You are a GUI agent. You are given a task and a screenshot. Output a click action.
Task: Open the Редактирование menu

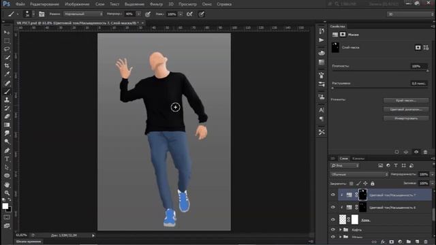(44, 4)
